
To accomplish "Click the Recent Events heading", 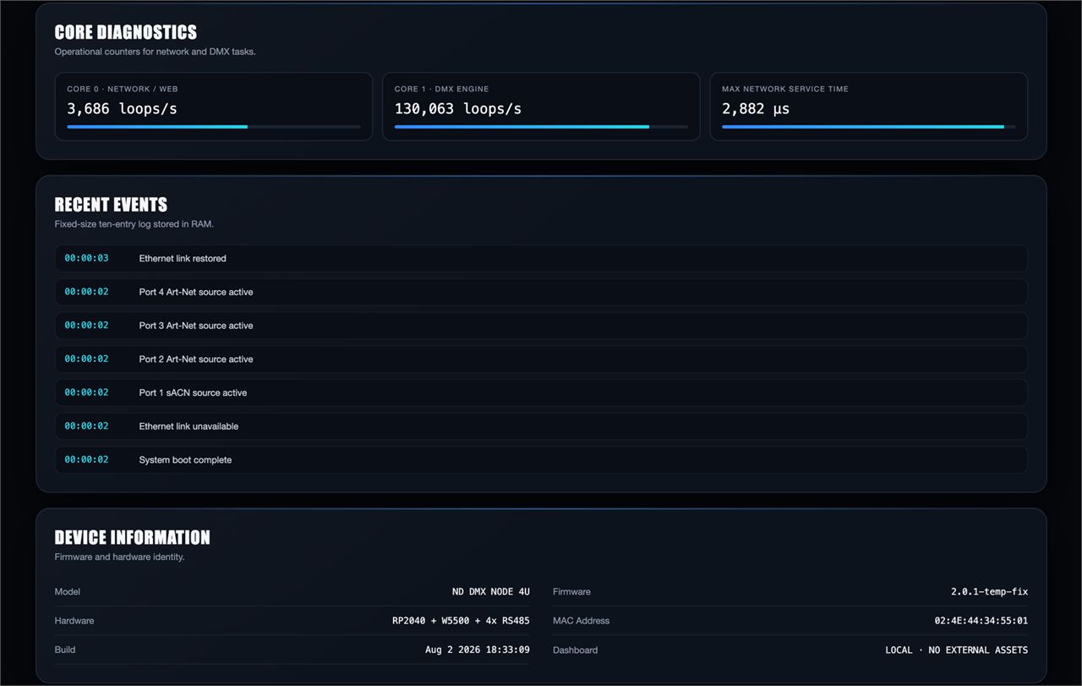I will (111, 205).
